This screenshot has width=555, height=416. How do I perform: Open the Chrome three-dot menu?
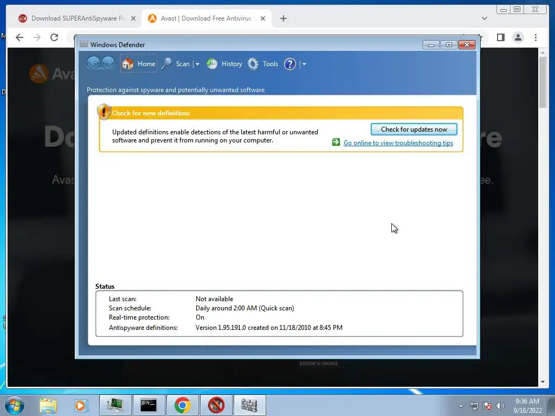coord(535,37)
